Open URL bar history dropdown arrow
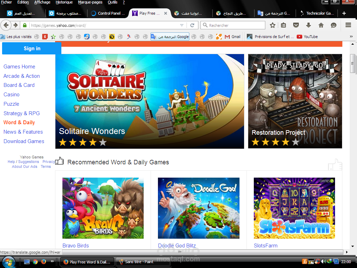The height and width of the screenshot is (268, 357). [x=182, y=25]
